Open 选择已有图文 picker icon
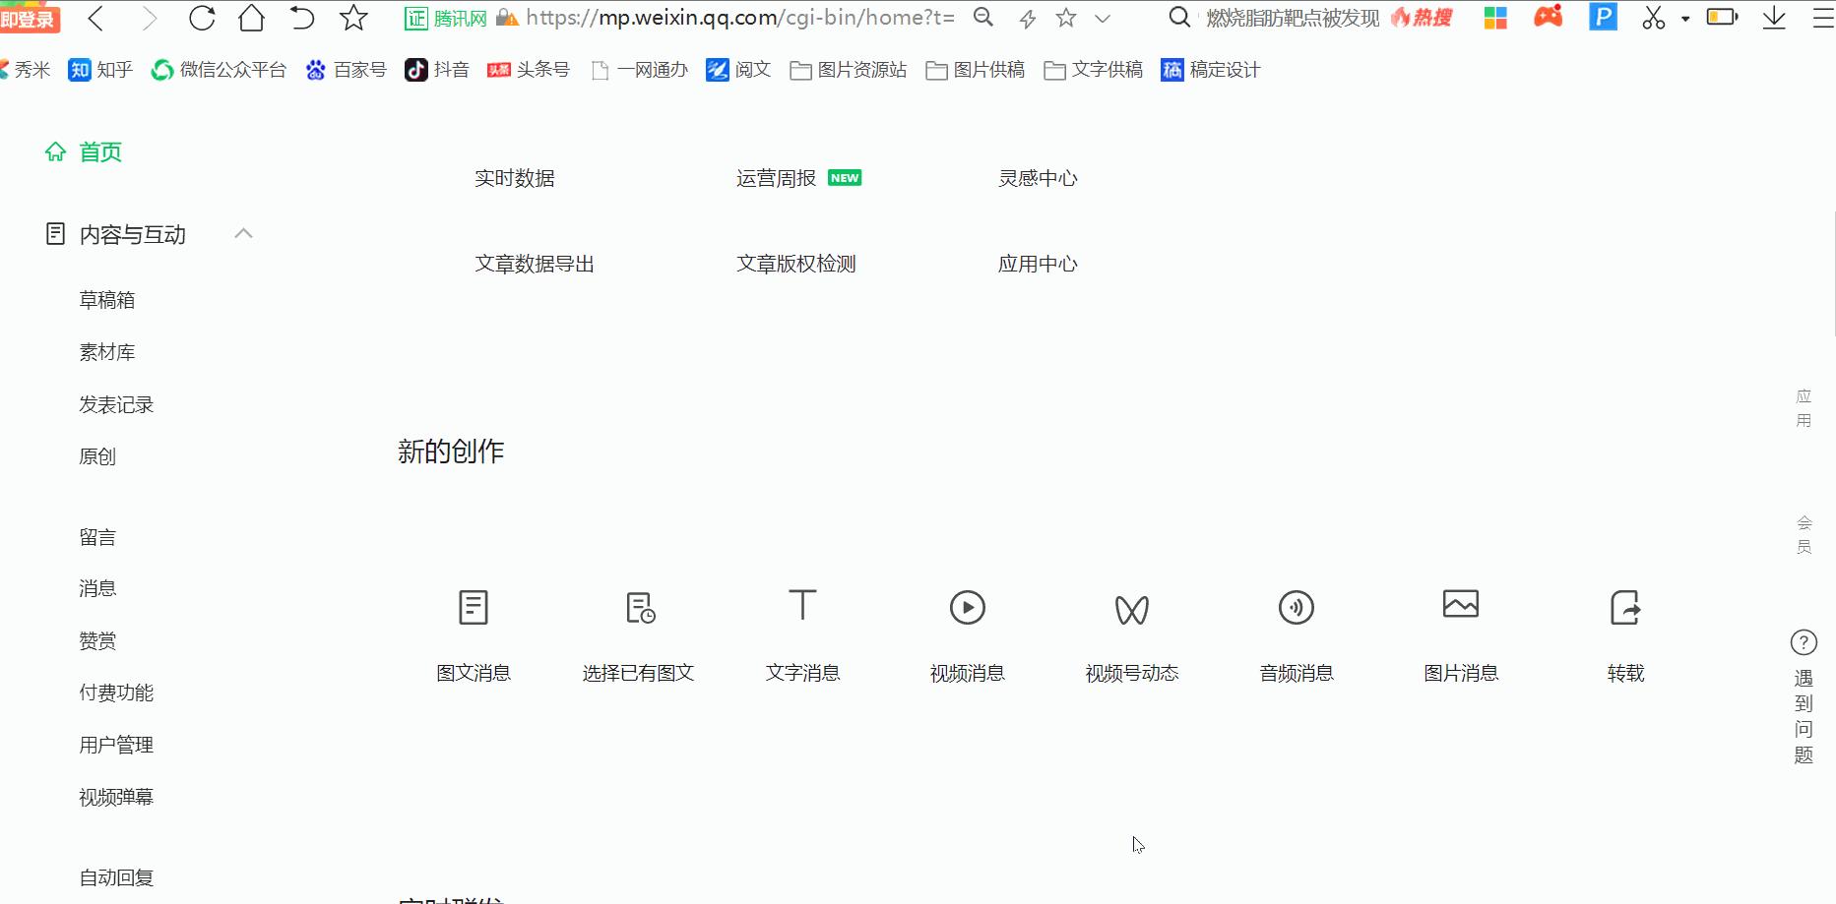 click(638, 607)
